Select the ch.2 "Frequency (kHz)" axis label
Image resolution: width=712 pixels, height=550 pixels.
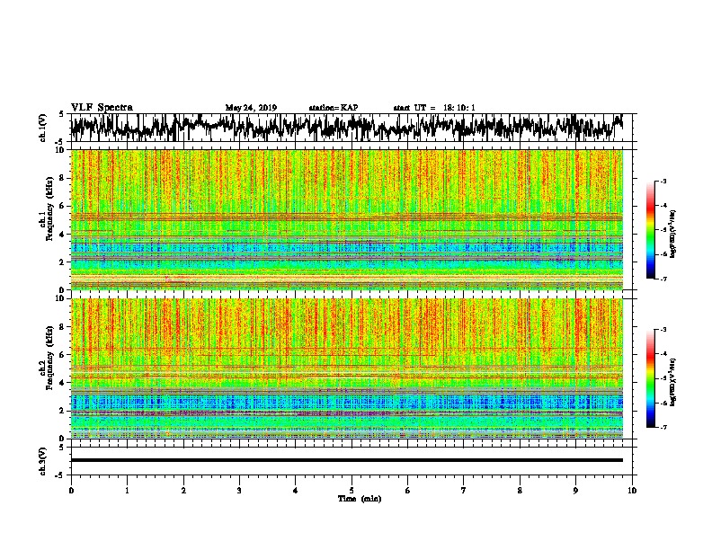(x=50, y=358)
